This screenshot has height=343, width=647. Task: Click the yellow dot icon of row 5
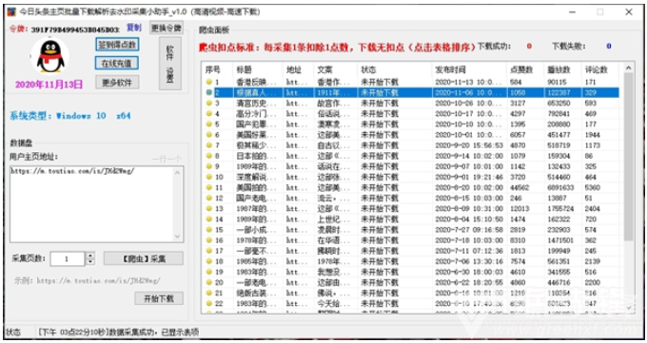point(209,124)
